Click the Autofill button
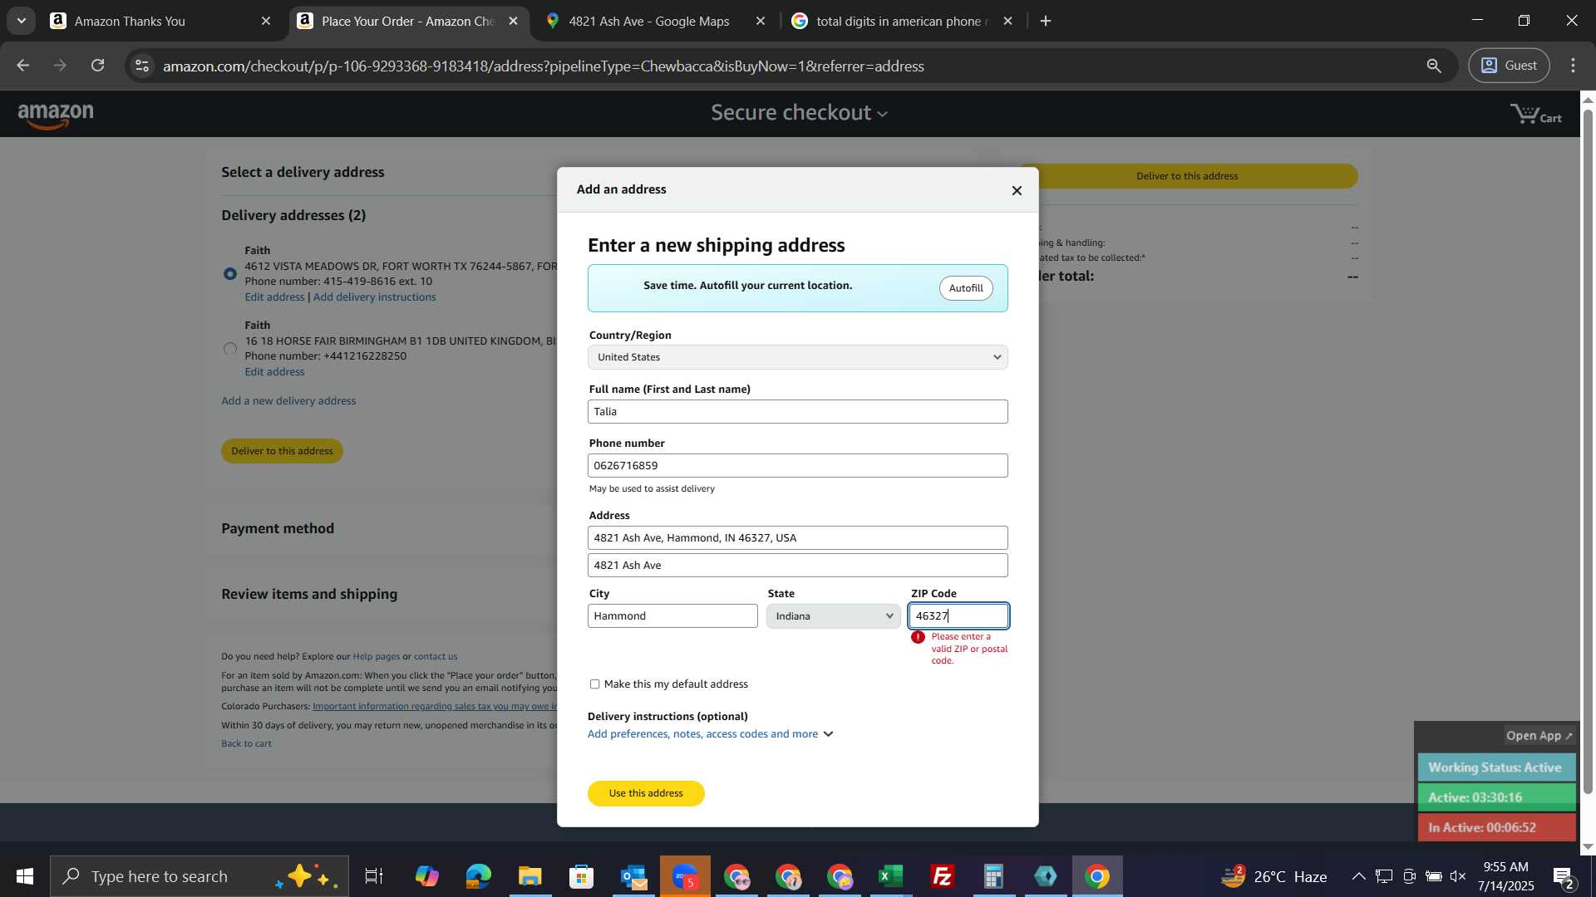Screen dimensions: 1596x897 click(x=966, y=288)
